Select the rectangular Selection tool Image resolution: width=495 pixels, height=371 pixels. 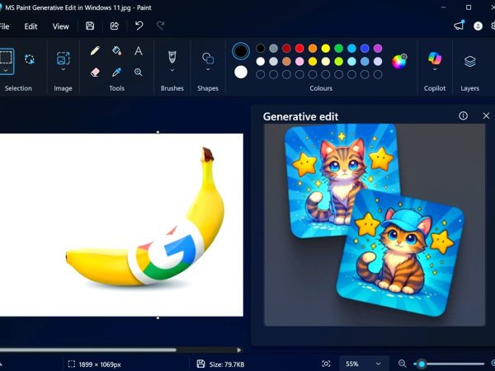(x=7, y=58)
